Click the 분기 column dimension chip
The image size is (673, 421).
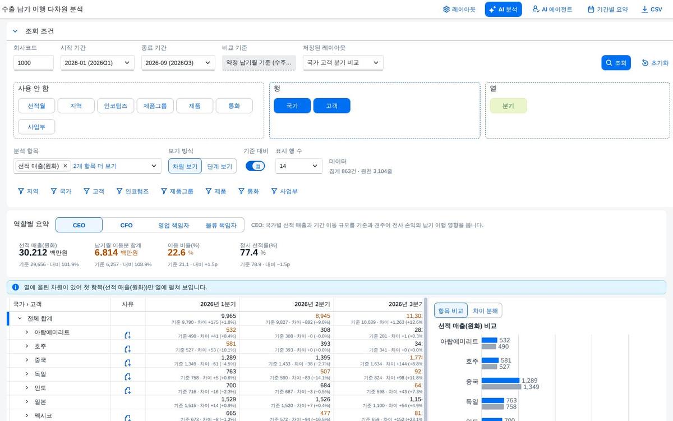508,106
